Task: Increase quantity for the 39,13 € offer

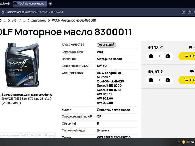Action: tap(168, 56)
